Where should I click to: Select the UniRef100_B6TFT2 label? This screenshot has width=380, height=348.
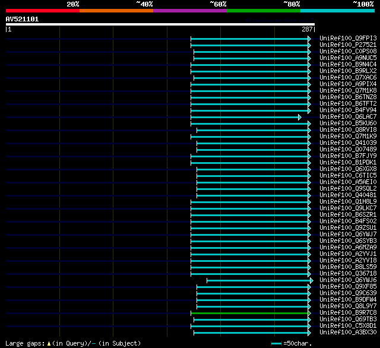[348, 104]
